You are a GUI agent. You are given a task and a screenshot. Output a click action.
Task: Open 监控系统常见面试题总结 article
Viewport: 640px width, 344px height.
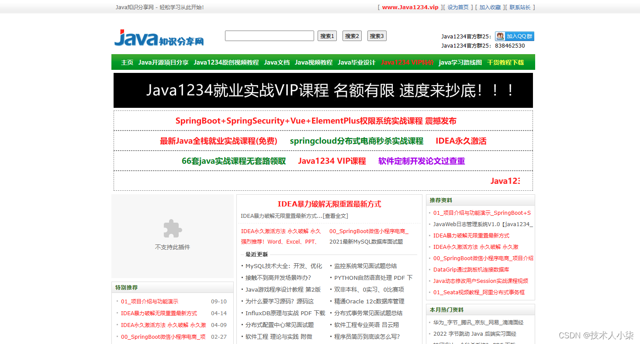tap(366, 266)
